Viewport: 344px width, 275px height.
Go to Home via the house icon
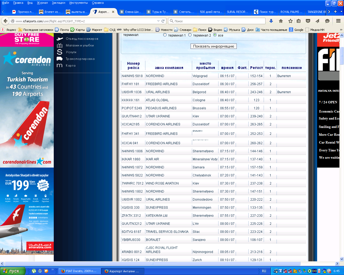281,21
